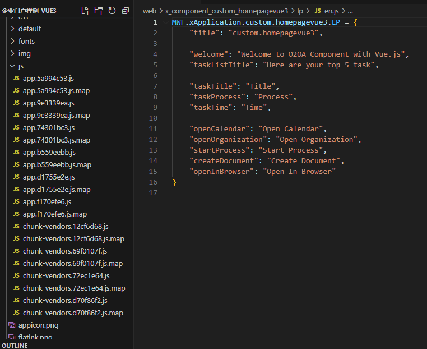Expand the OUTLINE panel section

(15, 345)
